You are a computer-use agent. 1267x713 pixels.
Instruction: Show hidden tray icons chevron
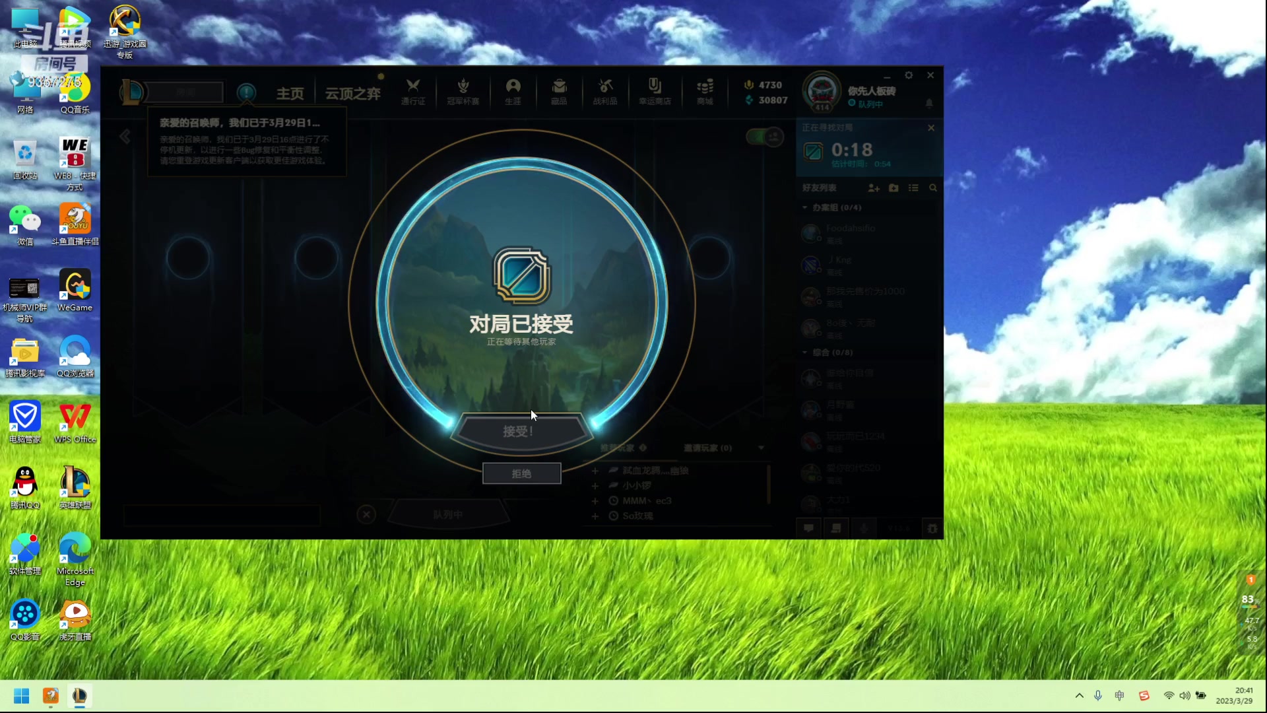pyautogui.click(x=1079, y=696)
